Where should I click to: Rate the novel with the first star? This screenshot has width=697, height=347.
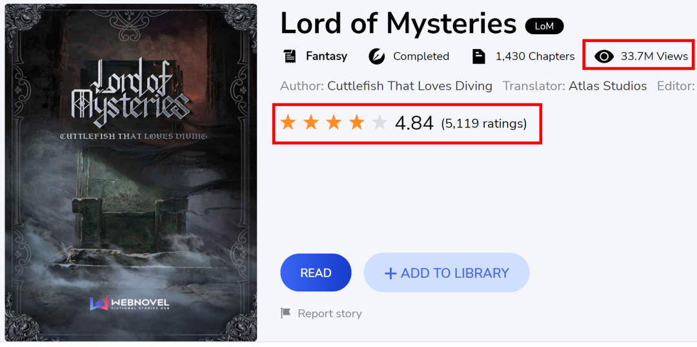(x=288, y=122)
